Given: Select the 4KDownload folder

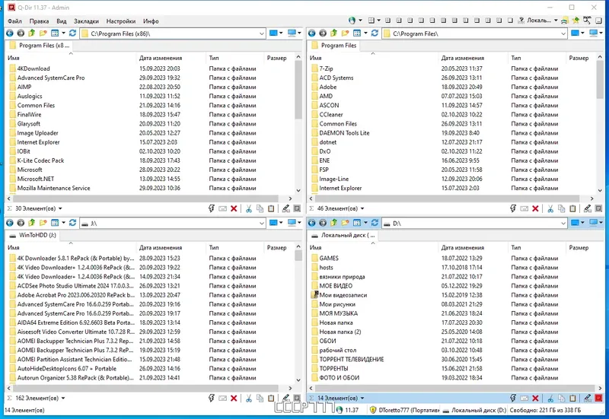Looking at the screenshot, I should (x=33, y=68).
